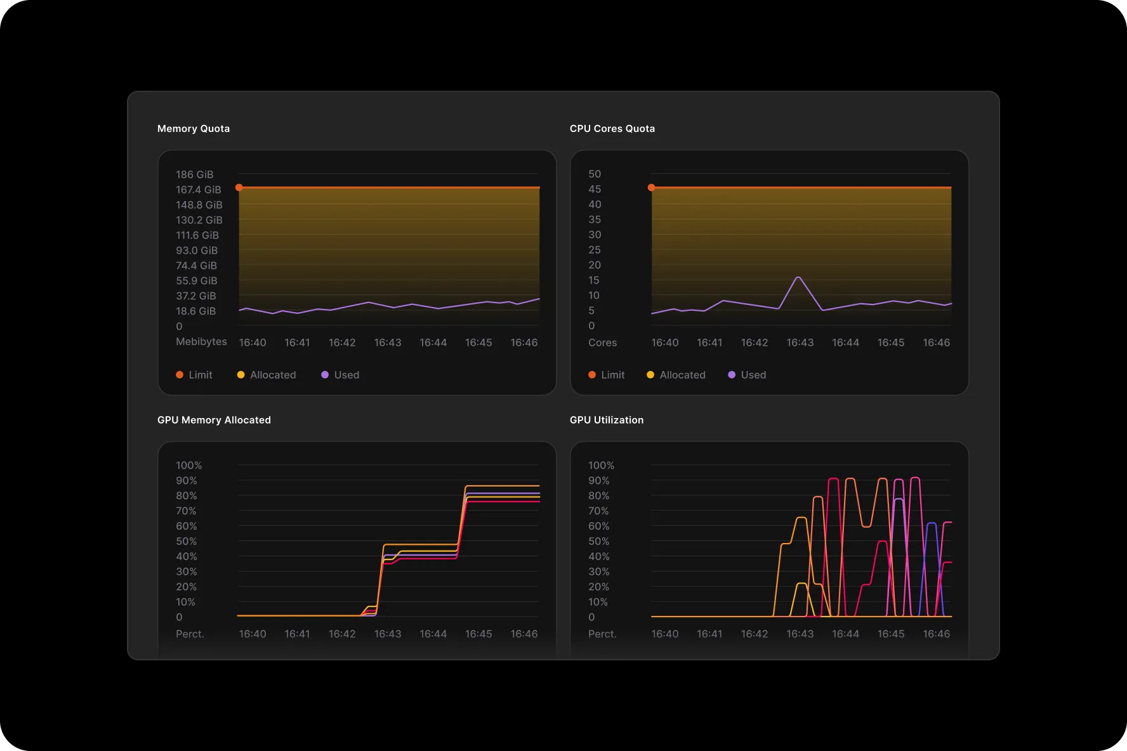Click the Used legend dot under CPU Cores Quota
The image size is (1127, 751).
point(732,375)
